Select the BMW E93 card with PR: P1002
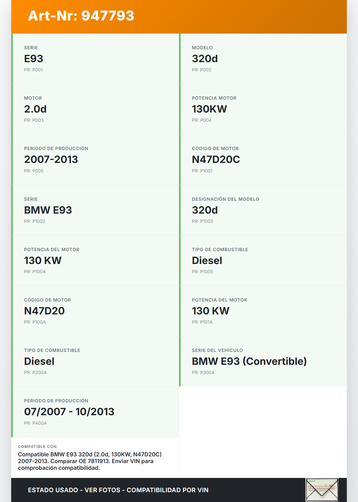The image size is (358, 502). tap(95, 210)
